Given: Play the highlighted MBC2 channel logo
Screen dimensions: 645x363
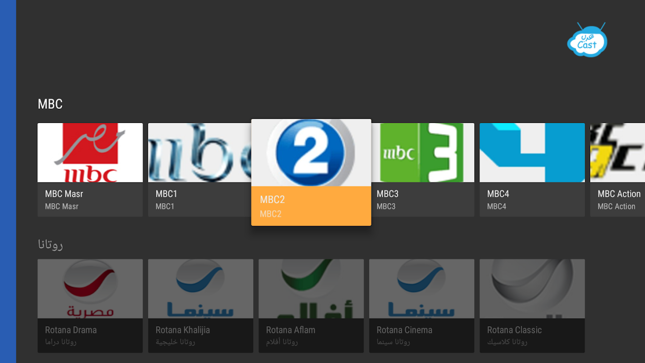Looking at the screenshot, I should pyautogui.click(x=311, y=152).
